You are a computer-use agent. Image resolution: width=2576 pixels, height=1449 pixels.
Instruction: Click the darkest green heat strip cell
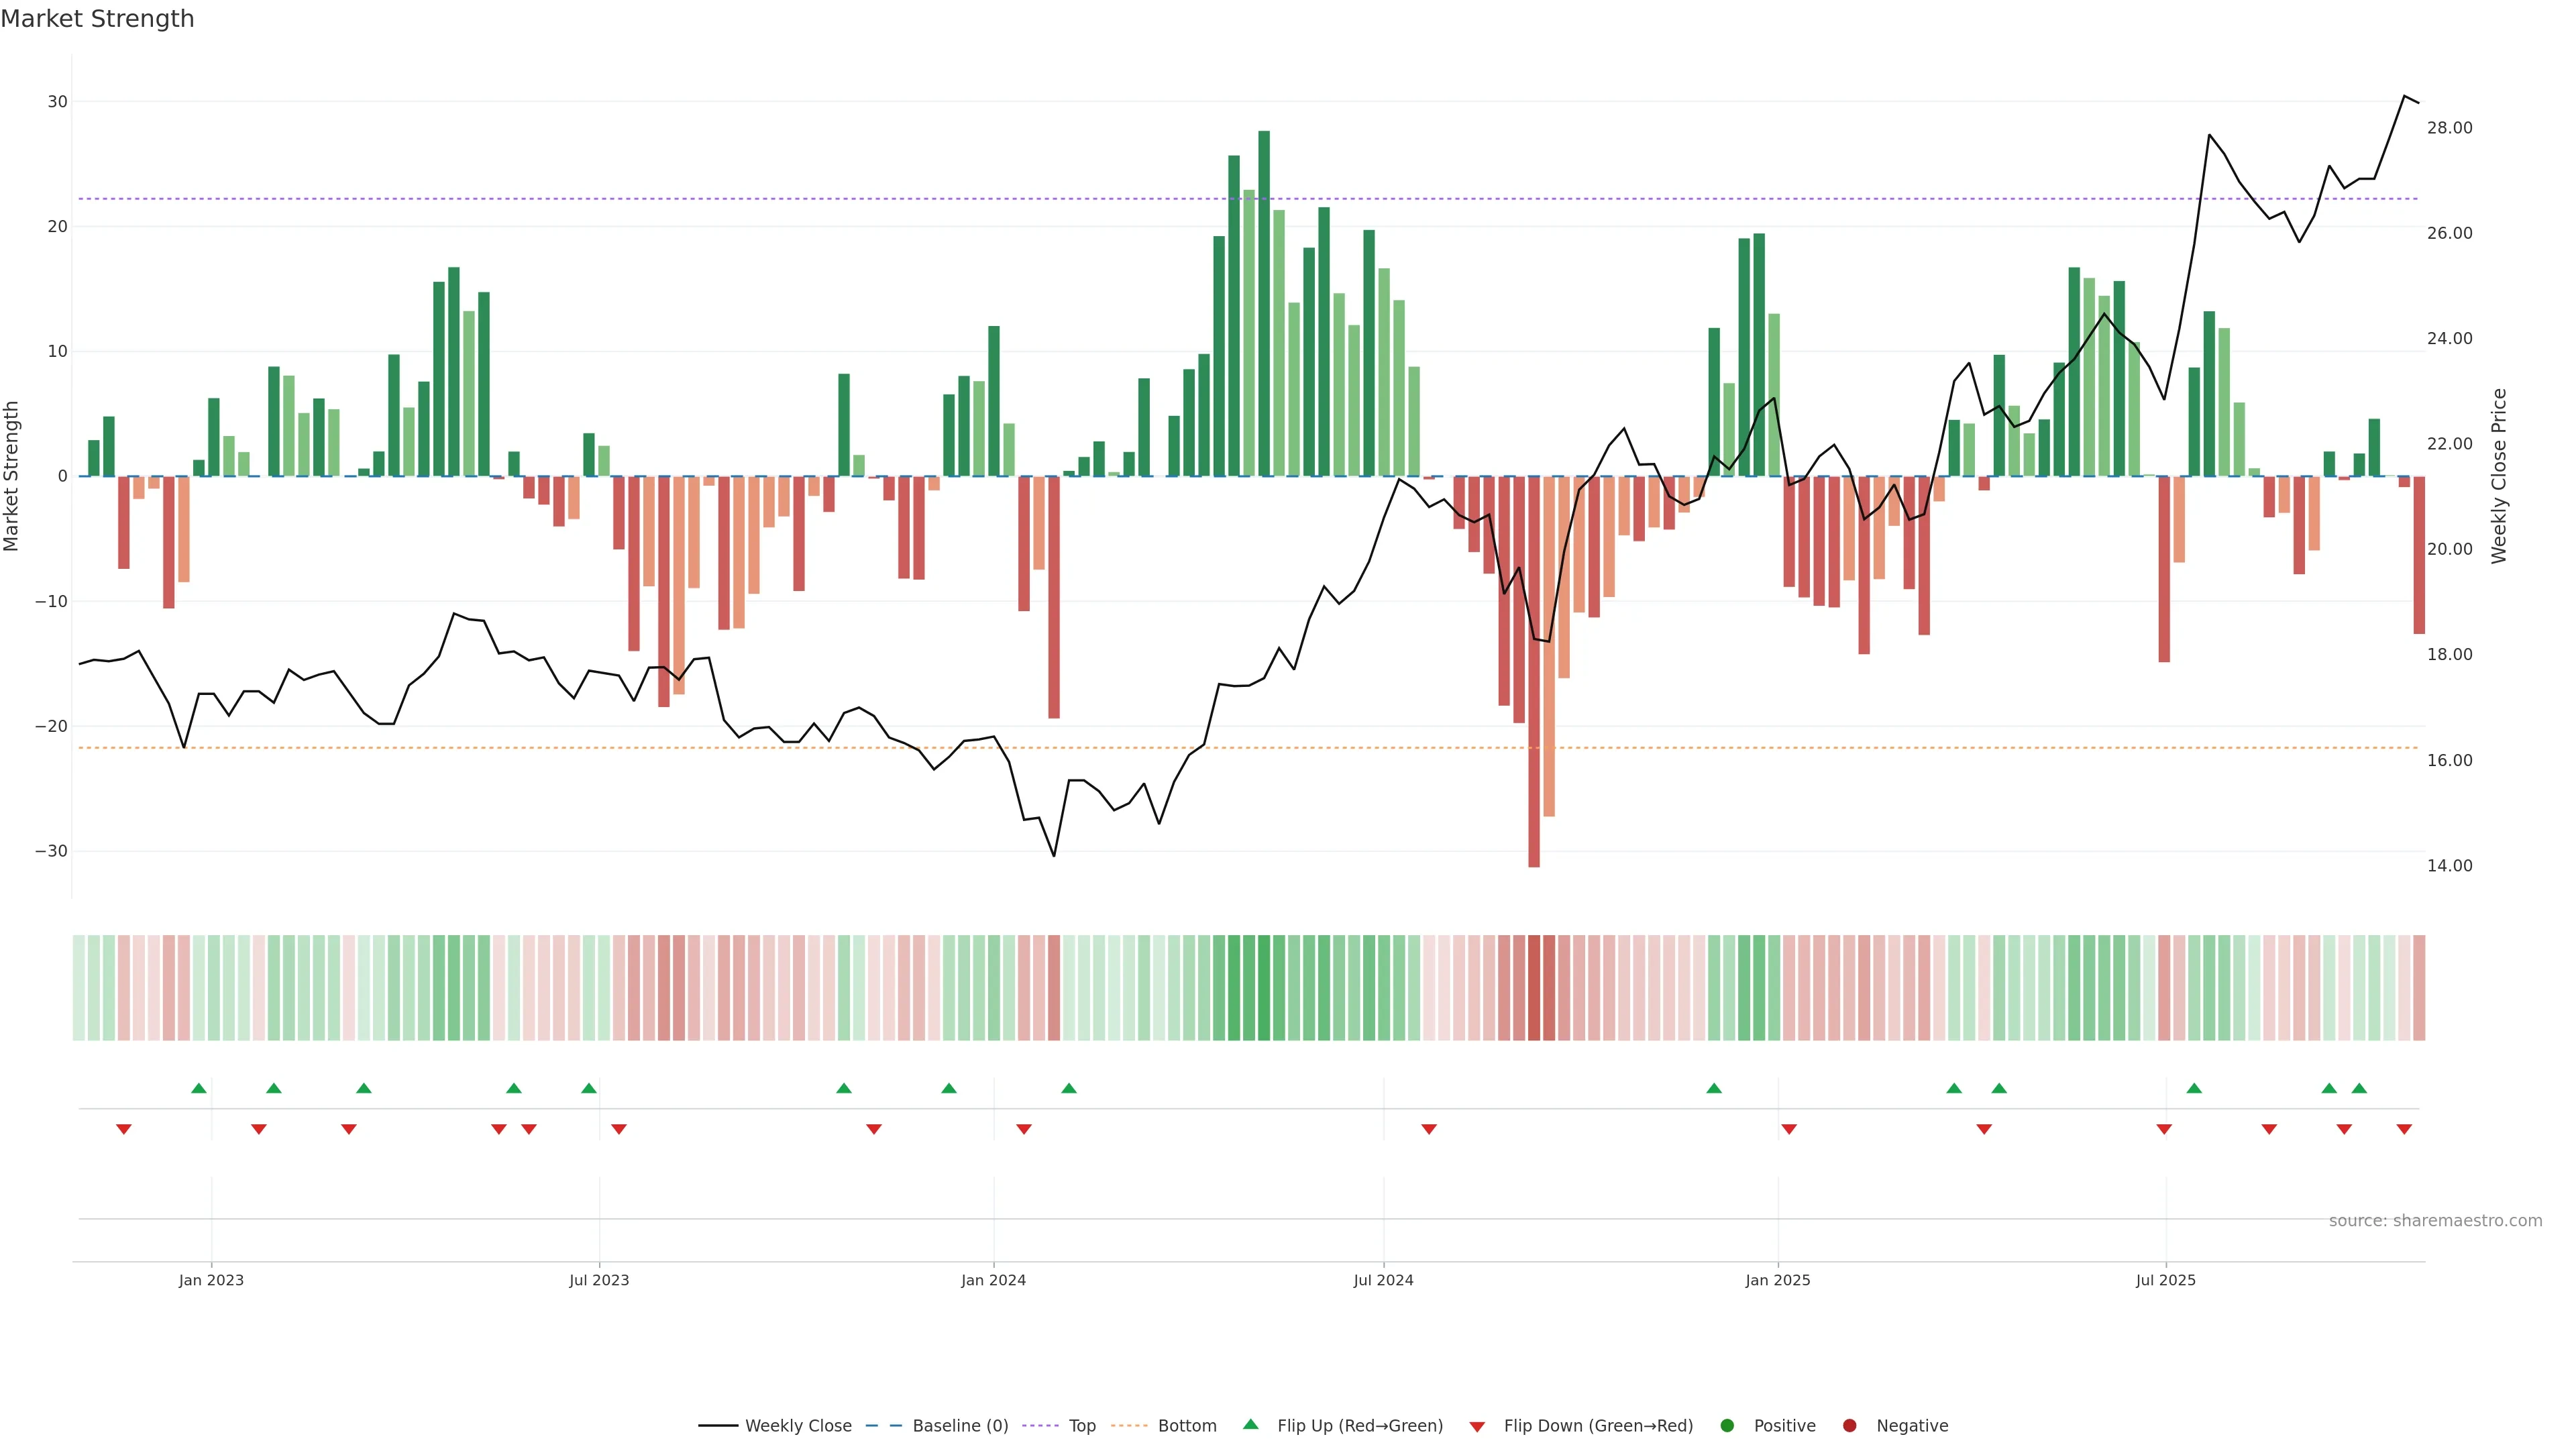coord(1264,988)
